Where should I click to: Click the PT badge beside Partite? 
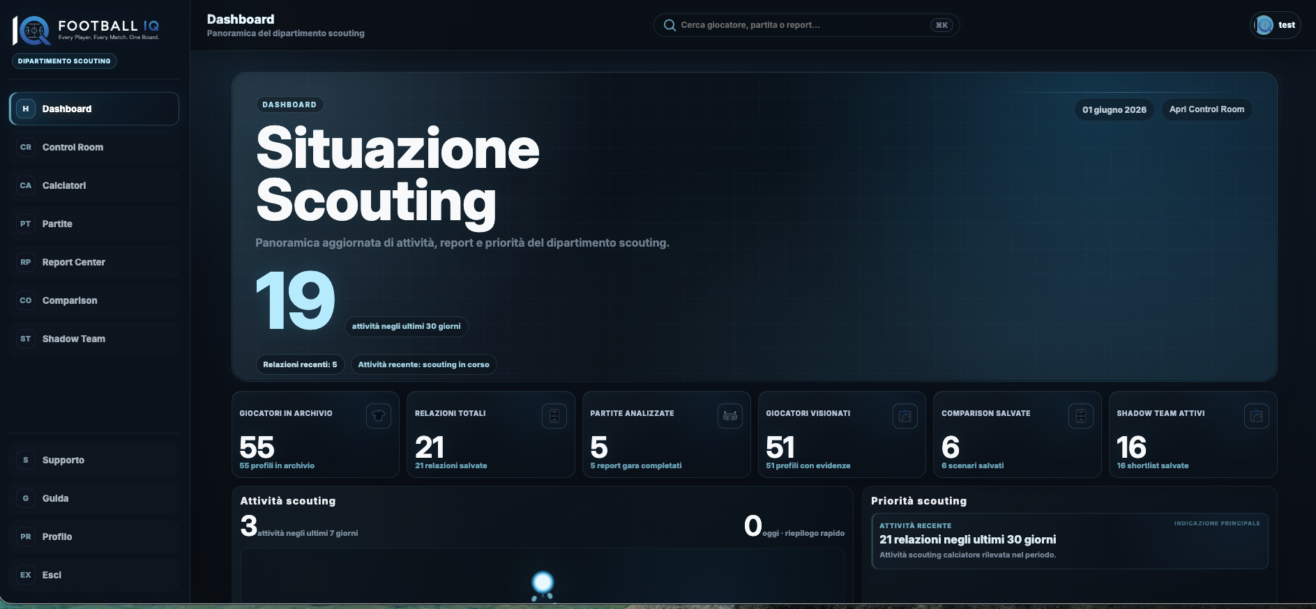coord(26,224)
